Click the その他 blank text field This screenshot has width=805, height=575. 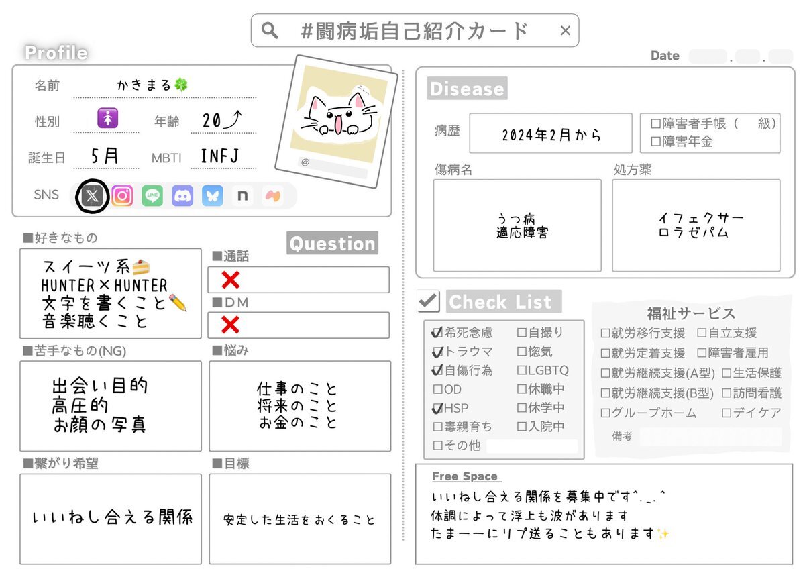532,446
